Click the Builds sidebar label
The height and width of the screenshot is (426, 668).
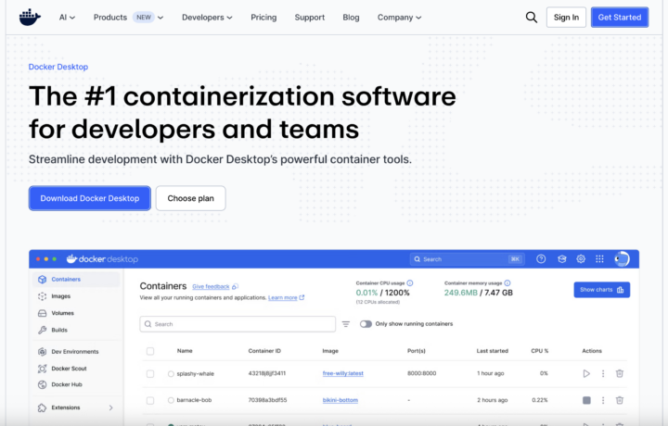tap(59, 330)
